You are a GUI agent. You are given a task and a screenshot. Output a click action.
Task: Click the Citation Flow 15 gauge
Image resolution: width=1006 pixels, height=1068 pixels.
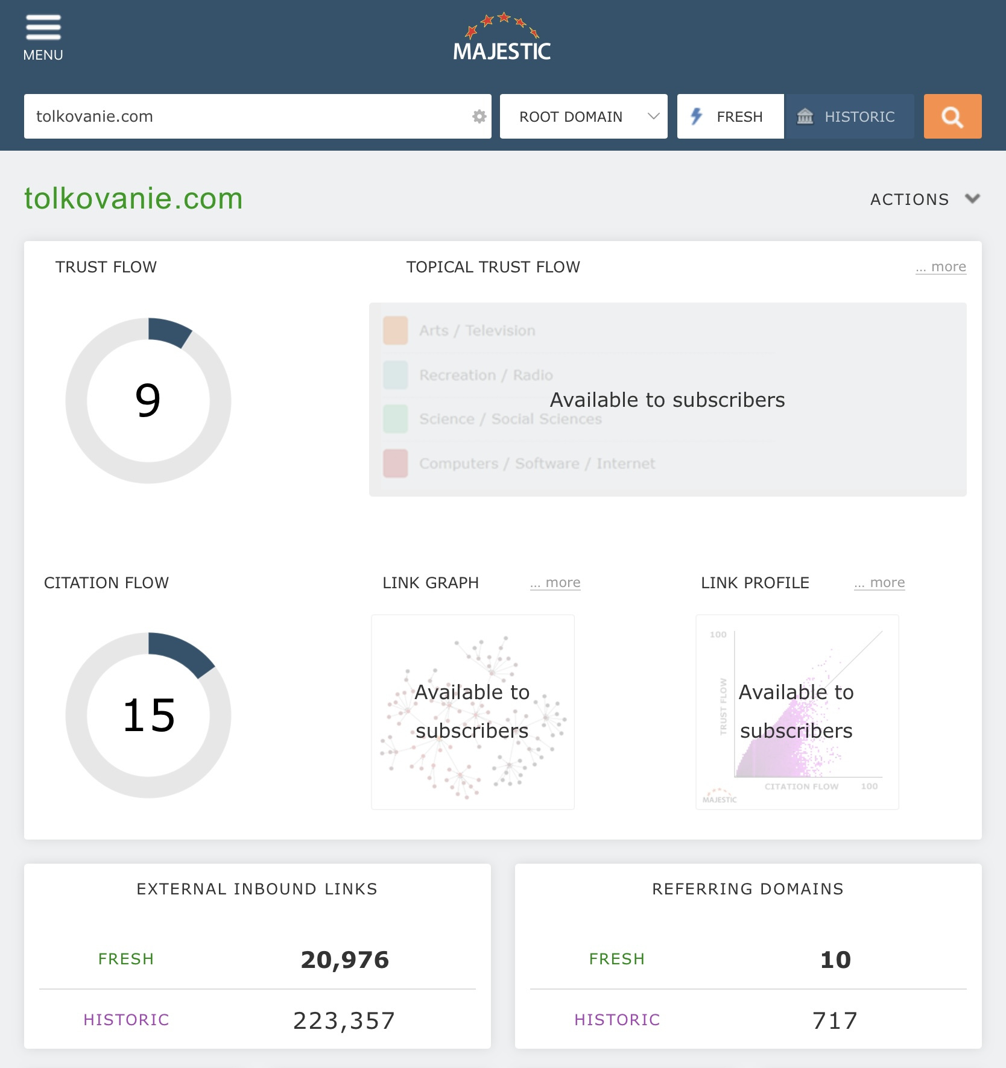148,715
